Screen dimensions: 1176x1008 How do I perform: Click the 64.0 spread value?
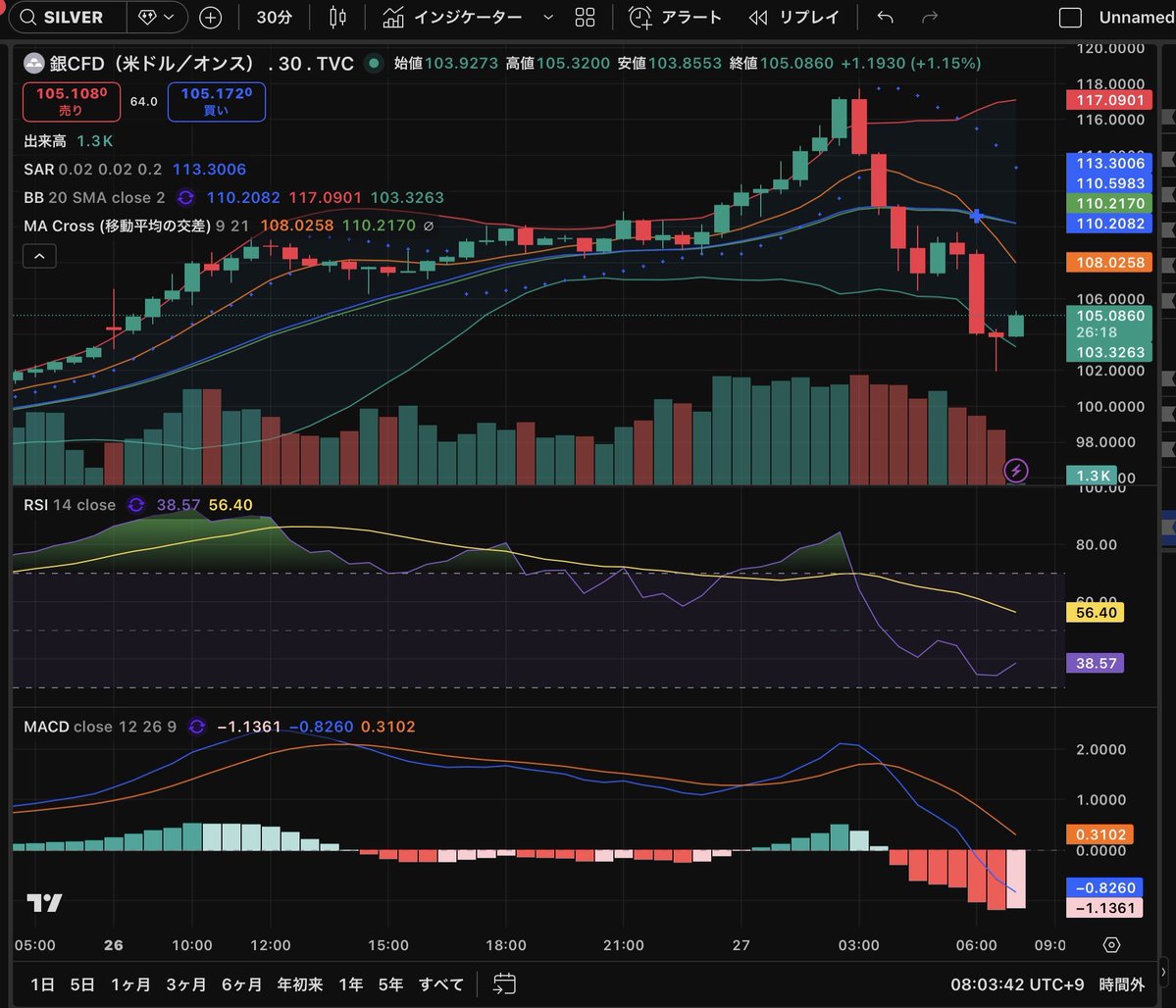pos(144,101)
